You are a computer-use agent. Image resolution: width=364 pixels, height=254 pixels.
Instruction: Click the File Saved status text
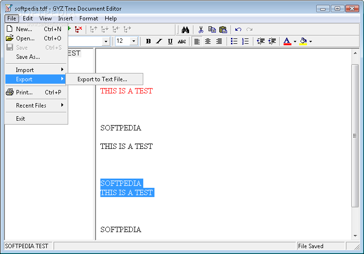point(310,246)
